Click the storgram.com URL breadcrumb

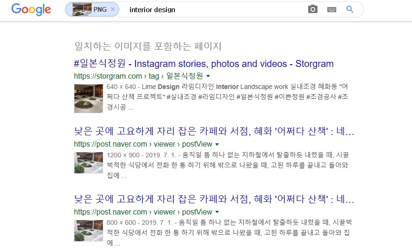(138, 76)
